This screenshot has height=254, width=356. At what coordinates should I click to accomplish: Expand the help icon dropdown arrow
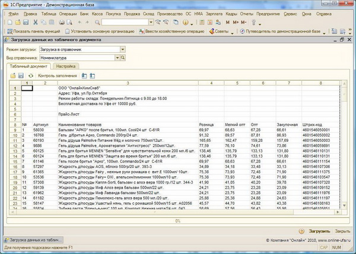[x=192, y=24]
